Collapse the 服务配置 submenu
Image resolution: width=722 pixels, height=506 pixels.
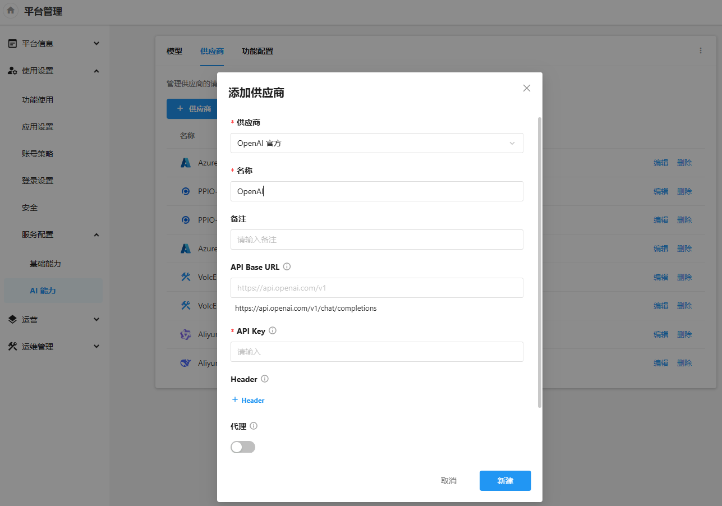(96, 234)
